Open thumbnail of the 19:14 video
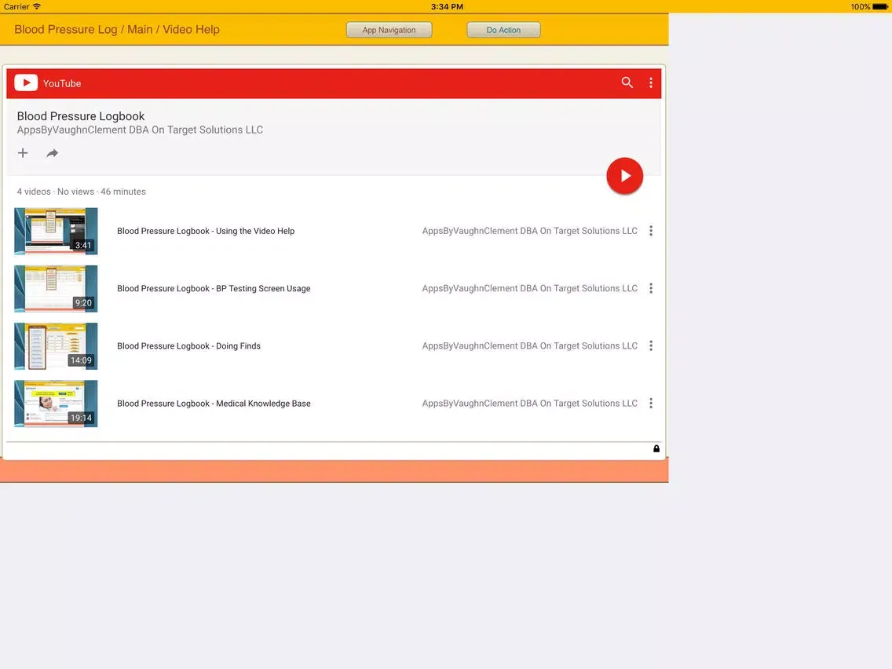This screenshot has width=892, height=669. (x=56, y=404)
